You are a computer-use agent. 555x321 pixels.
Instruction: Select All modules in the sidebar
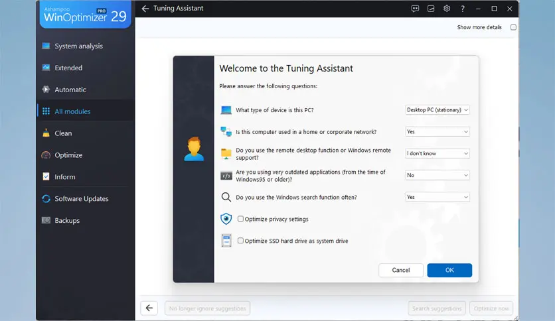(86, 111)
